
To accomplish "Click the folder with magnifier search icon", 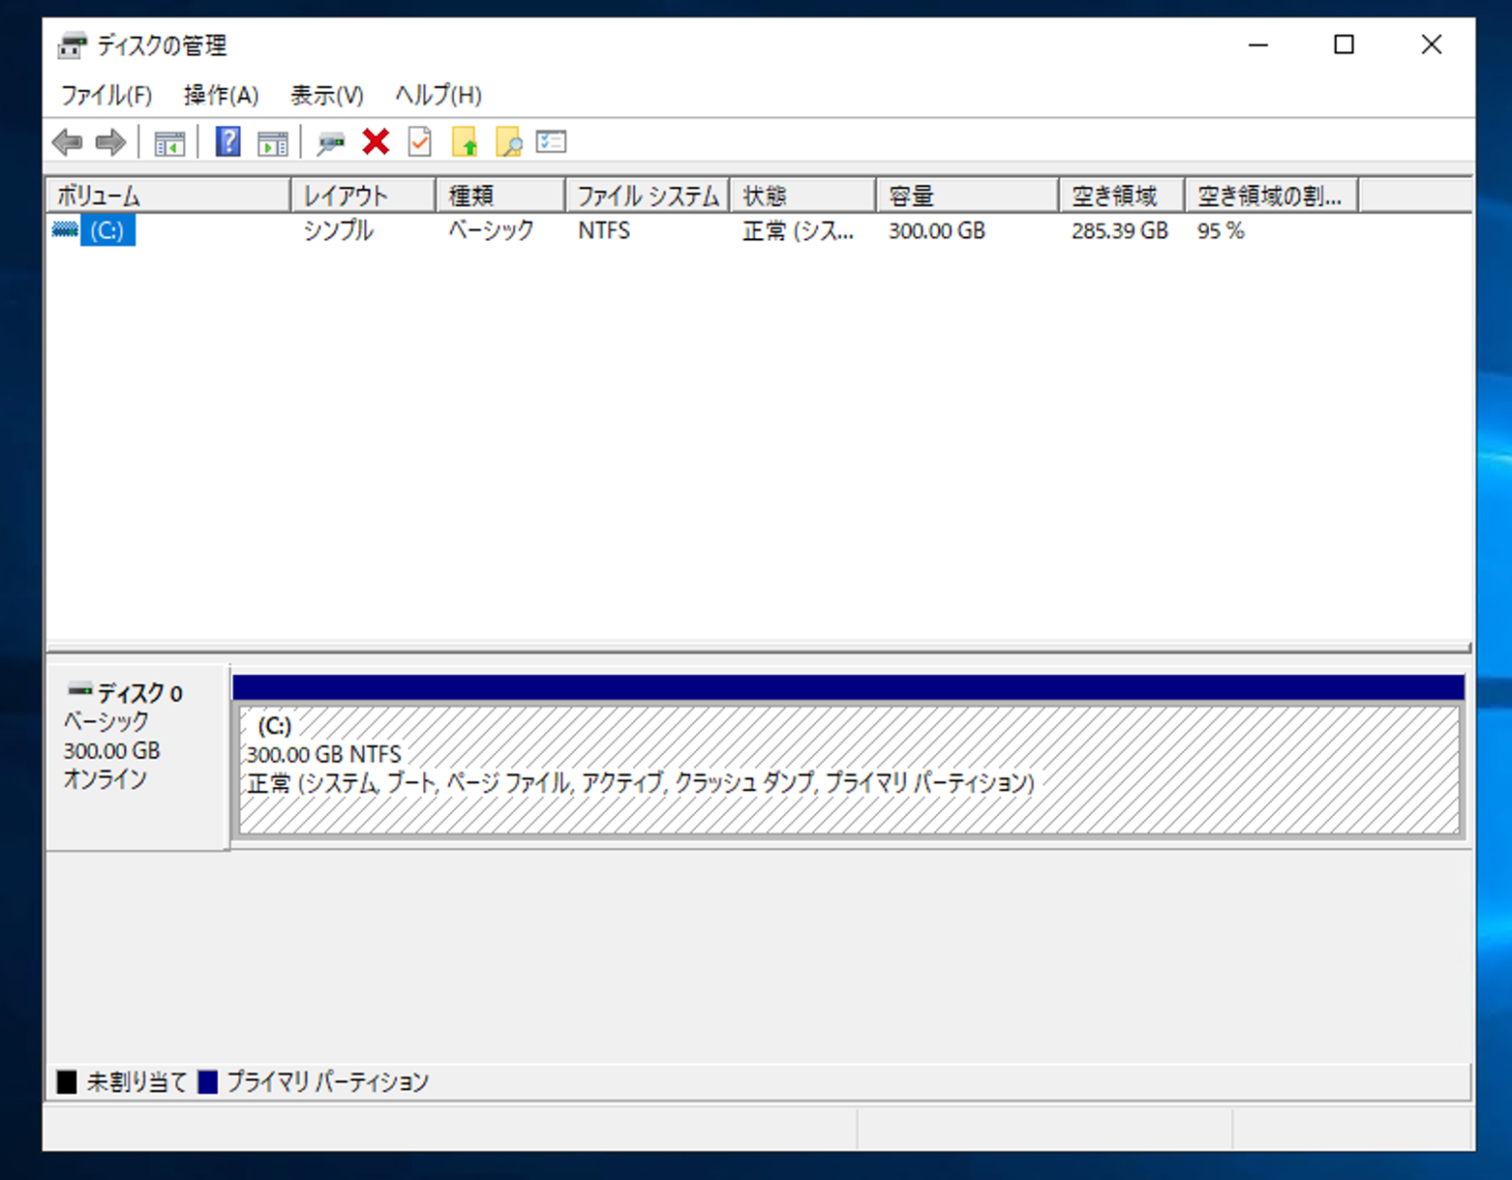I will (x=509, y=142).
